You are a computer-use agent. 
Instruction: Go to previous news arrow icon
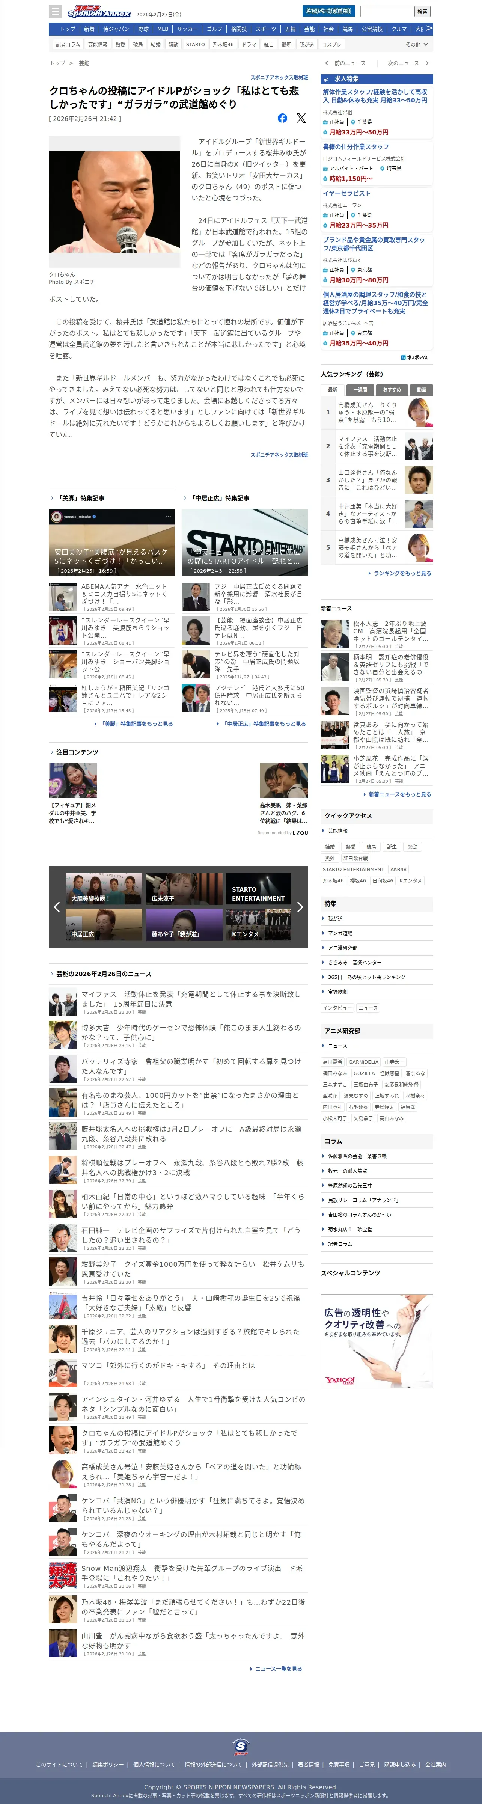coord(327,63)
